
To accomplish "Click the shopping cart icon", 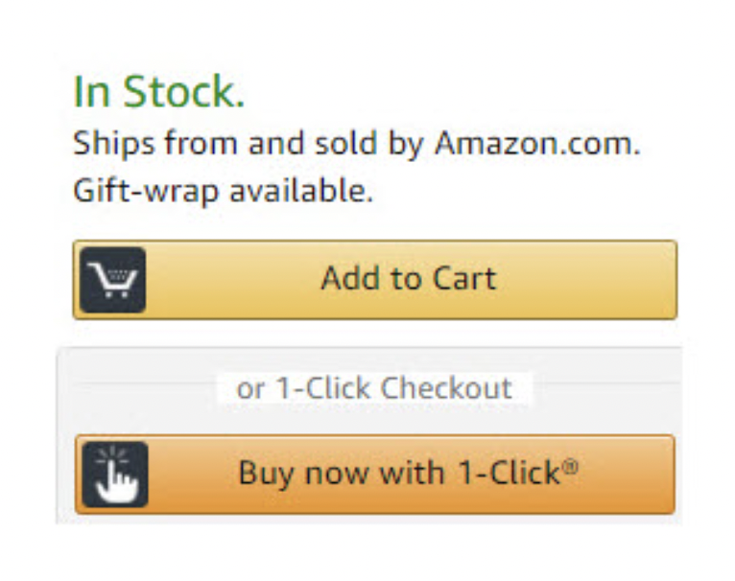I will [112, 280].
